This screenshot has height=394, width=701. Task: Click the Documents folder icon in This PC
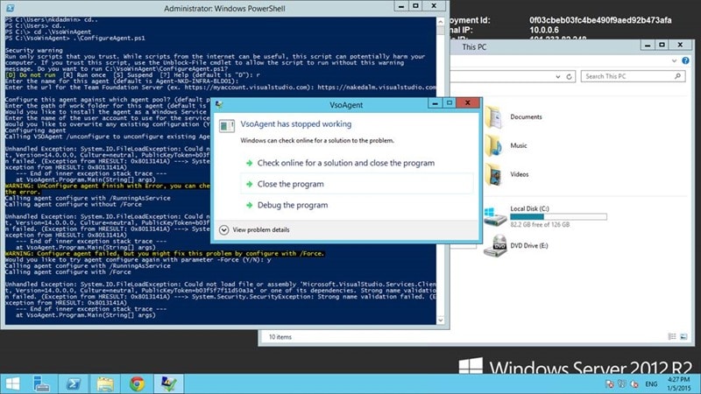(493, 117)
